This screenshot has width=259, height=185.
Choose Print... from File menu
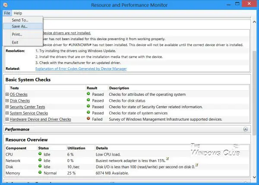pos(22,34)
